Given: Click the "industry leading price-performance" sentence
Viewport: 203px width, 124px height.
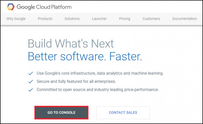Looking at the screenshot, I should (98, 90).
